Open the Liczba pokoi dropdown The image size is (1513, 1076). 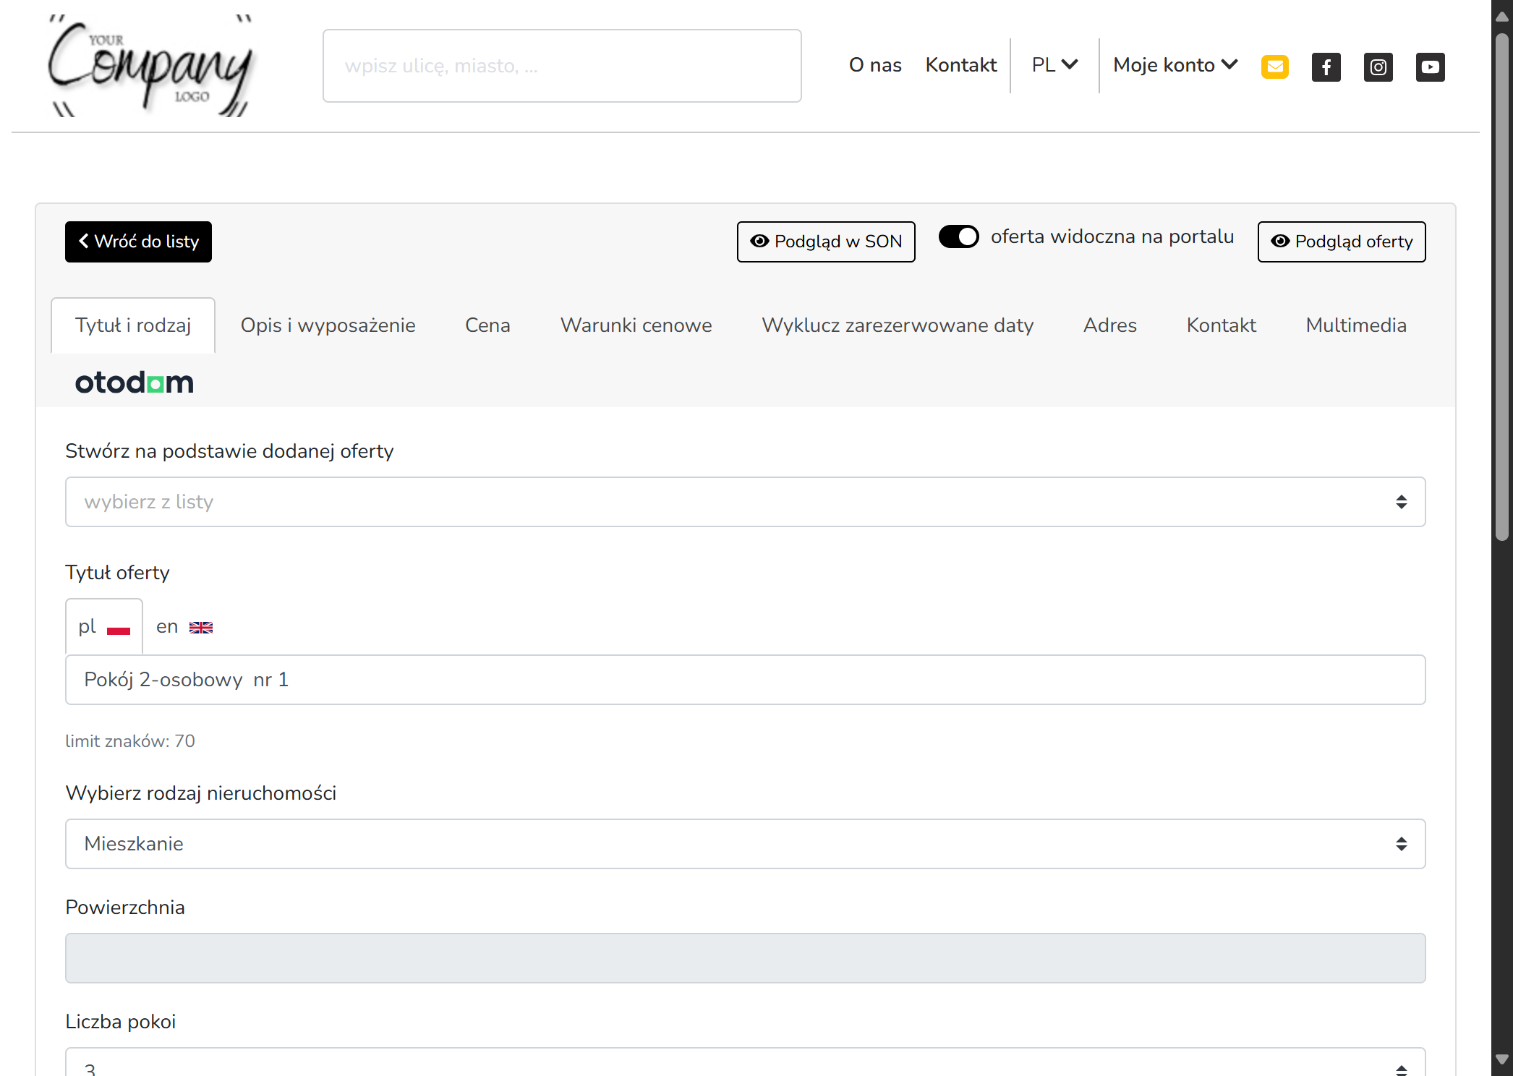(x=746, y=1062)
